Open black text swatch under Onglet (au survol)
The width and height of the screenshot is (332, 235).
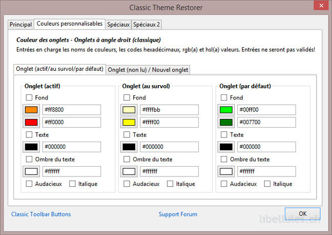point(129,147)
